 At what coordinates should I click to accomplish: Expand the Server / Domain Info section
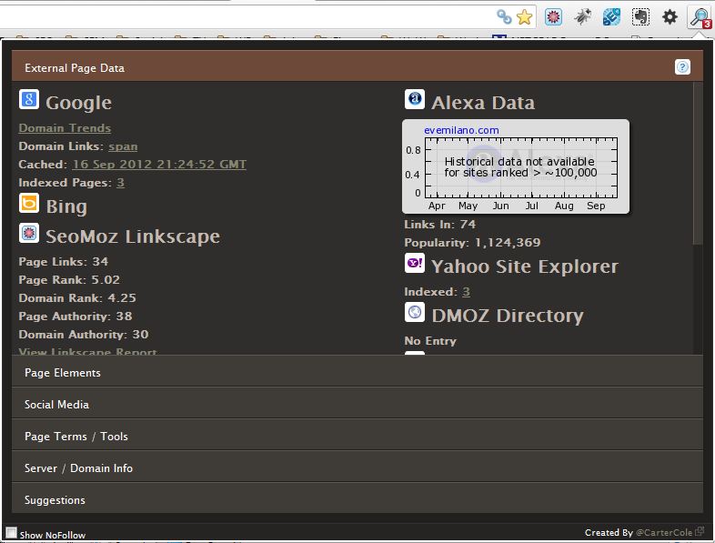(x=357, y=468)
